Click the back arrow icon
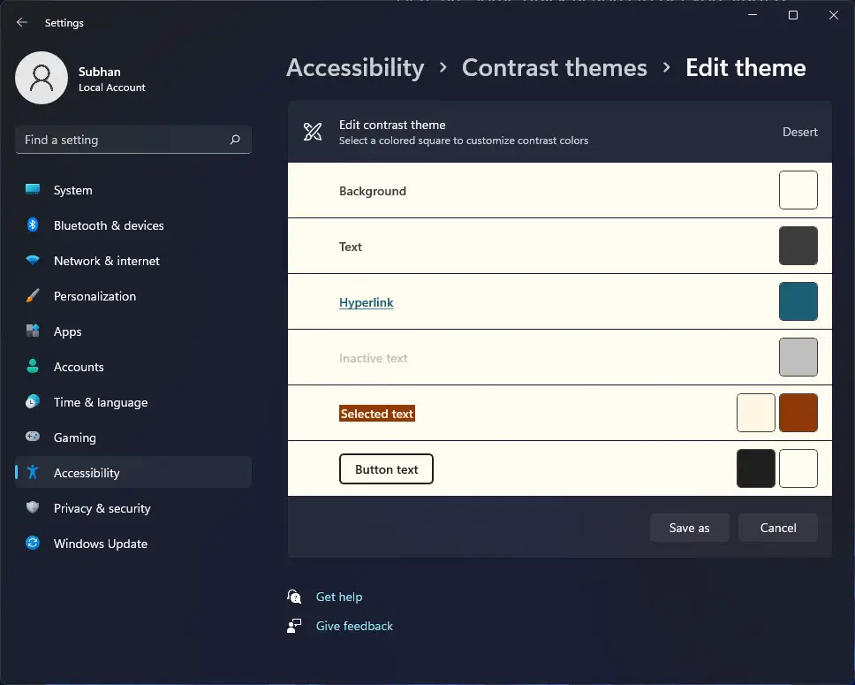Image resolution: width=855 pixels, height=685 pixels. [22, 22]
